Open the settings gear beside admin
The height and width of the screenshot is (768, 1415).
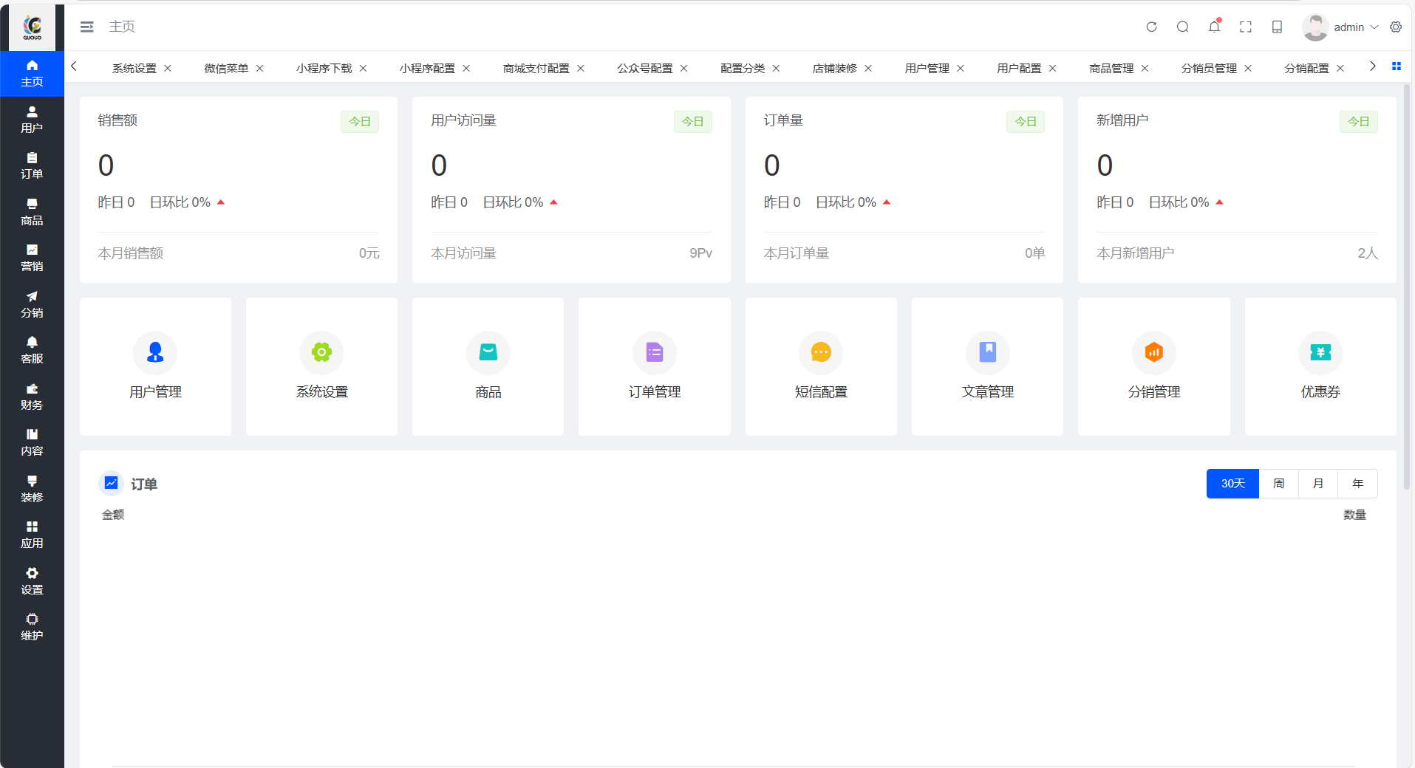click(x=1396, y=27)
